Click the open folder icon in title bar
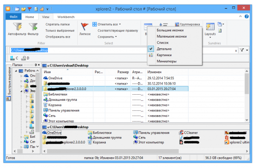 24,9
